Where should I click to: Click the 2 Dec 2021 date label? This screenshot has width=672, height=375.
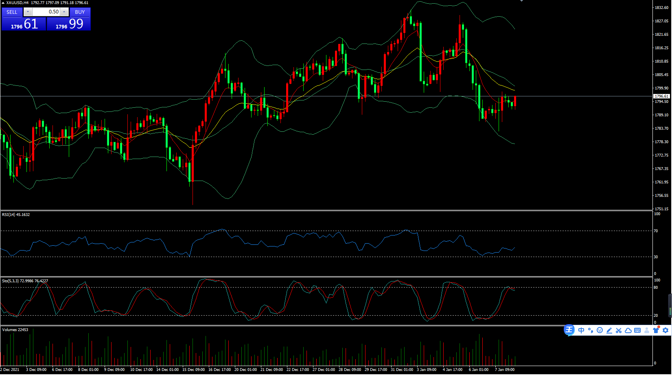pyautogui.click(x=10, y=370)
